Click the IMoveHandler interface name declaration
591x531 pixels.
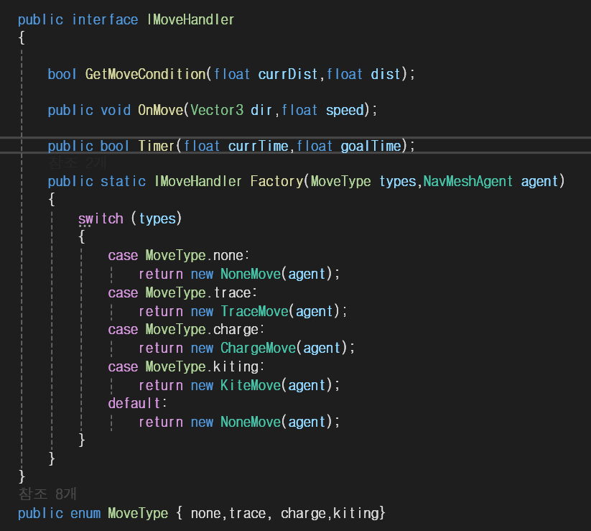(190, 19)
